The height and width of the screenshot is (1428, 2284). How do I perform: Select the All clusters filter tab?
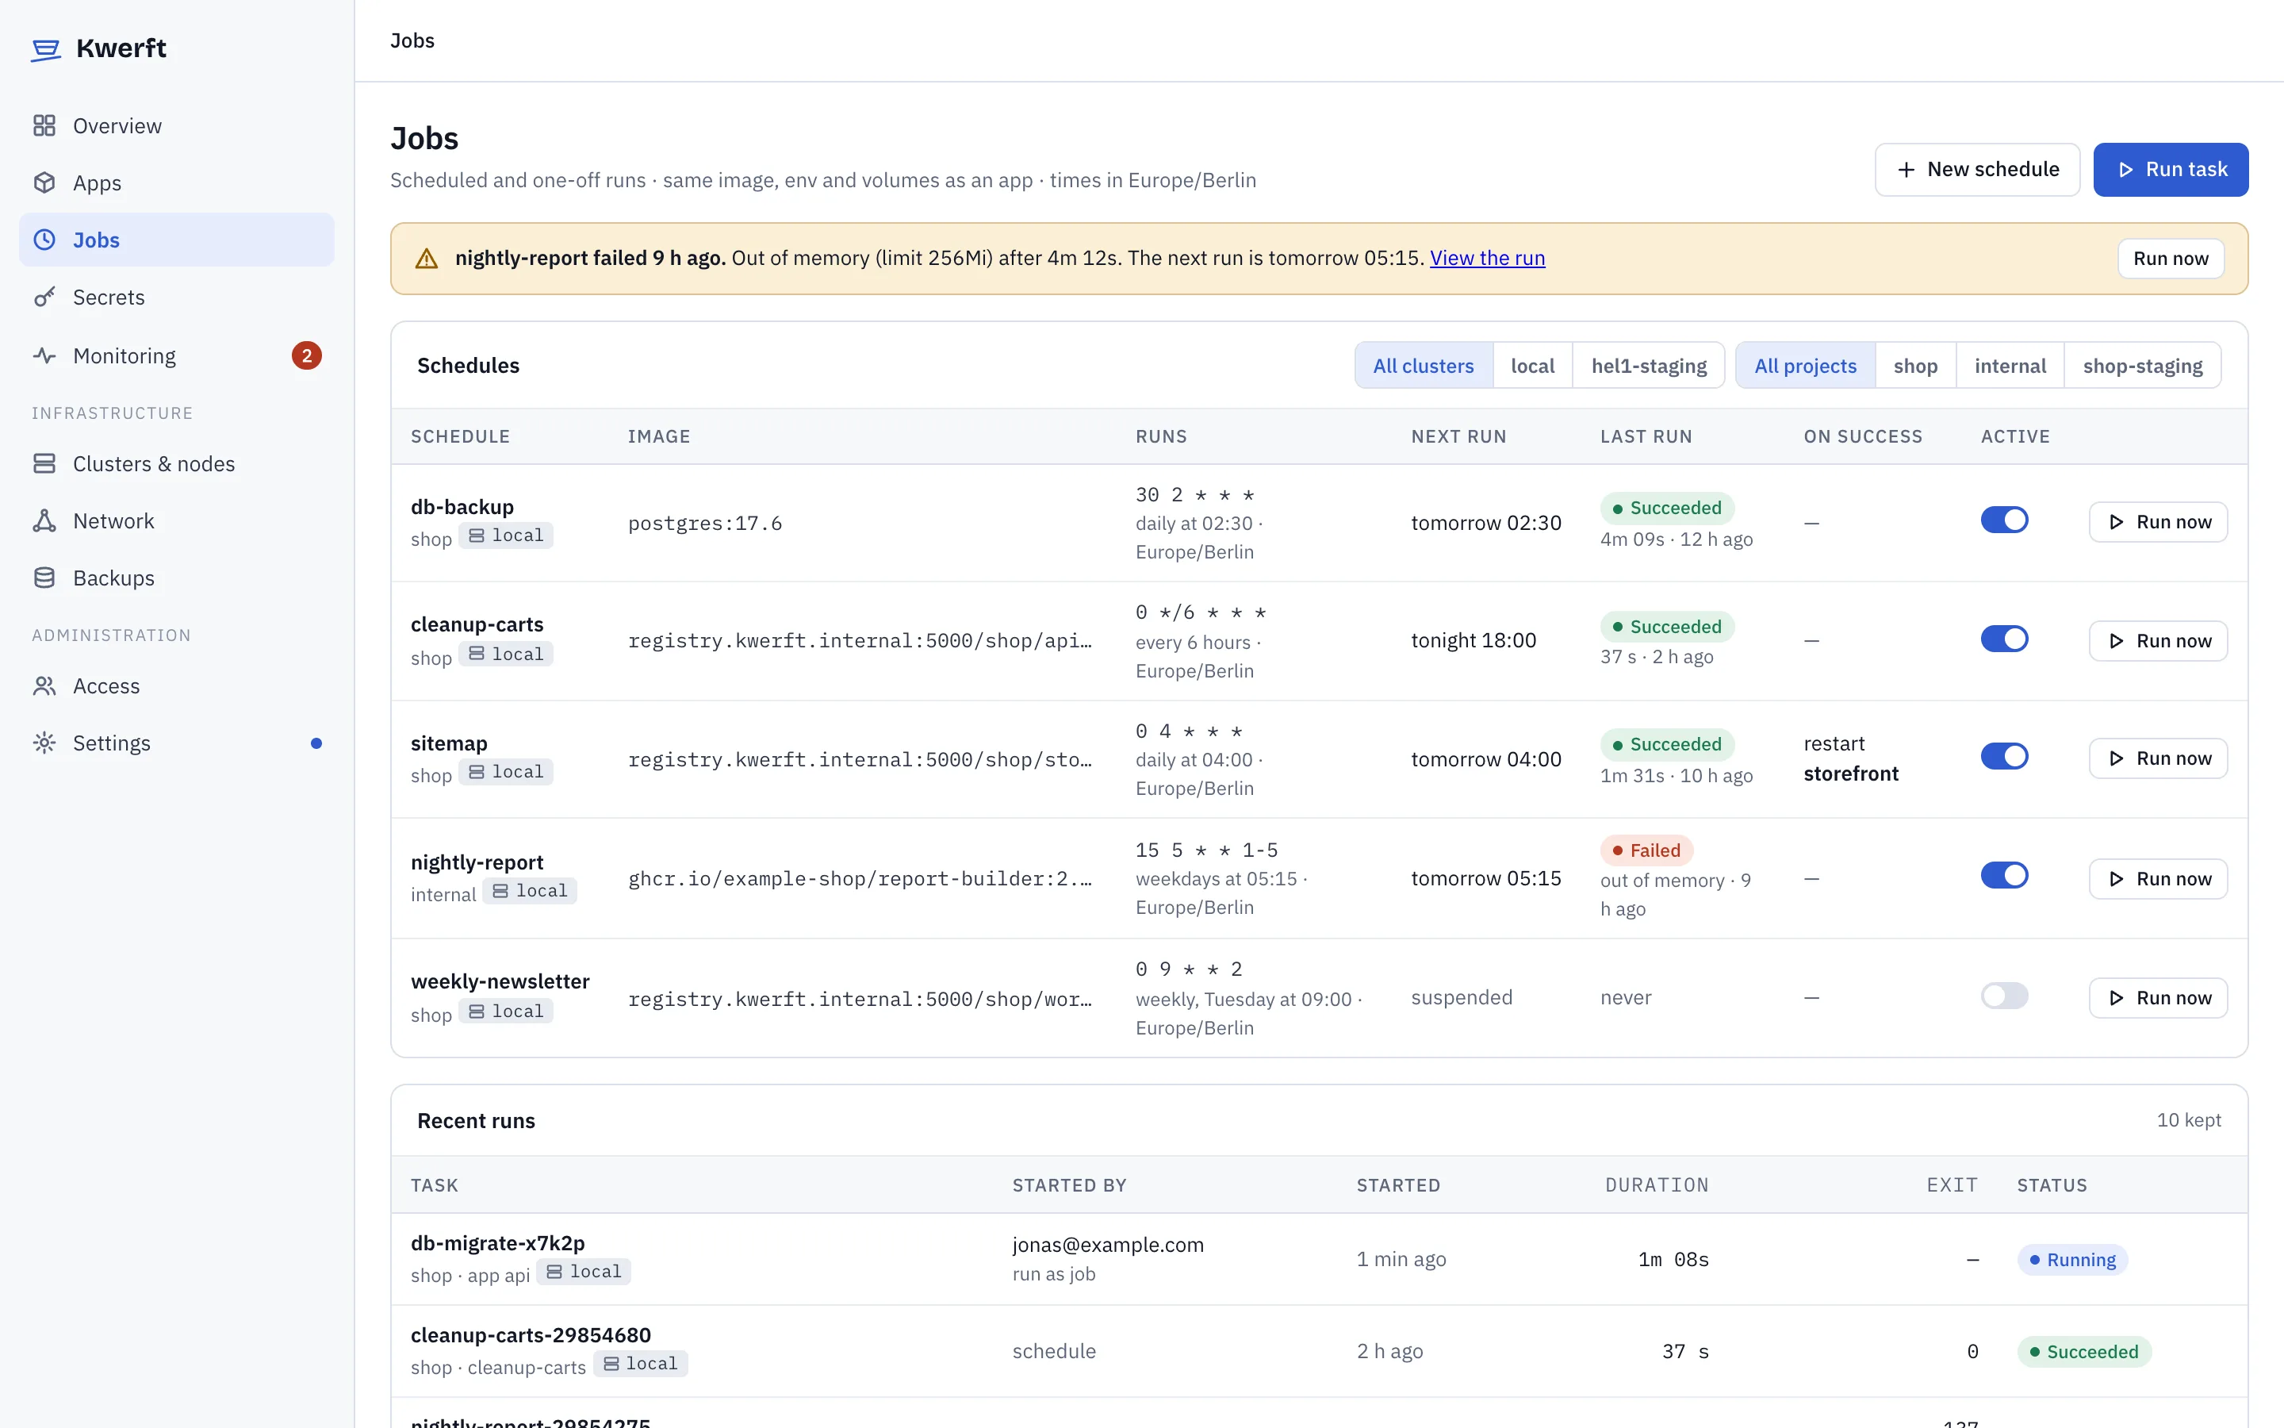tap(1424, 366)
